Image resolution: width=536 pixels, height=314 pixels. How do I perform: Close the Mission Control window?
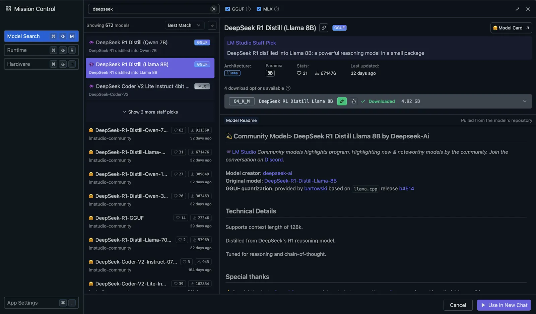[528, 9]
